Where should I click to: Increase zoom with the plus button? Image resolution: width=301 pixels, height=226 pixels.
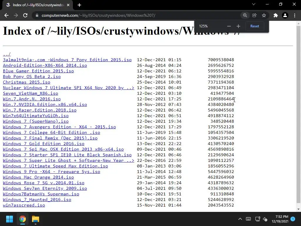238,26
